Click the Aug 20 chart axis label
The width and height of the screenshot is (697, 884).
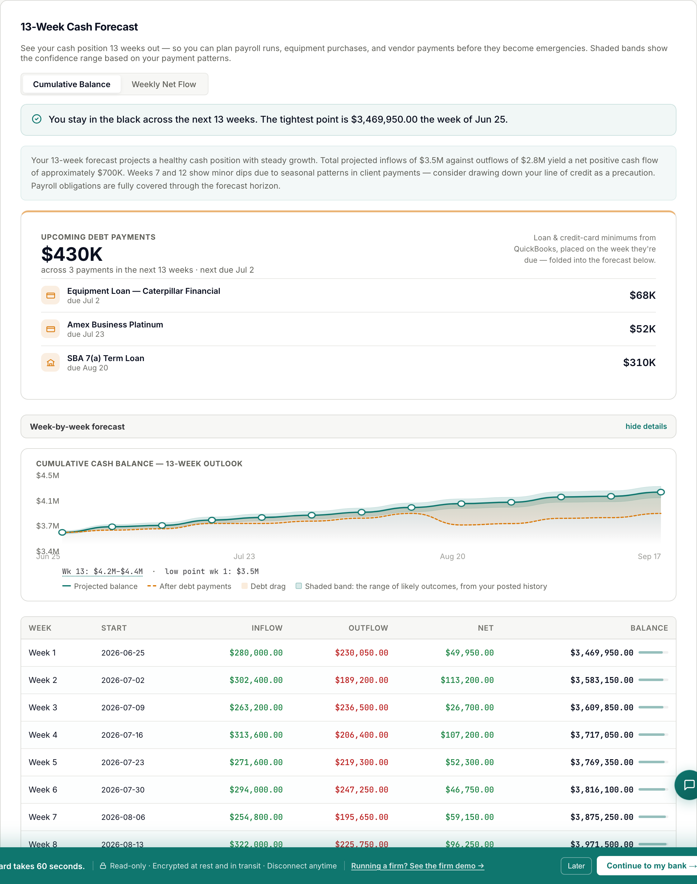click(452, 556)
